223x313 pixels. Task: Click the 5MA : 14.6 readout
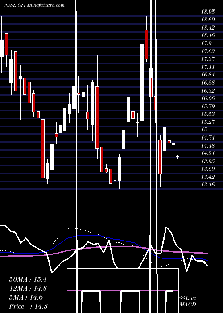click(x=26, y=297)
